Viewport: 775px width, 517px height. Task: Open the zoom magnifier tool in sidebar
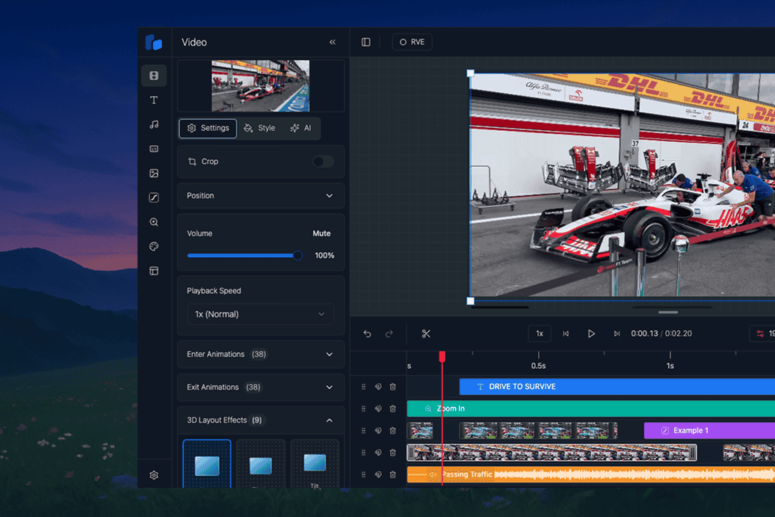click(x=154, y=222)
